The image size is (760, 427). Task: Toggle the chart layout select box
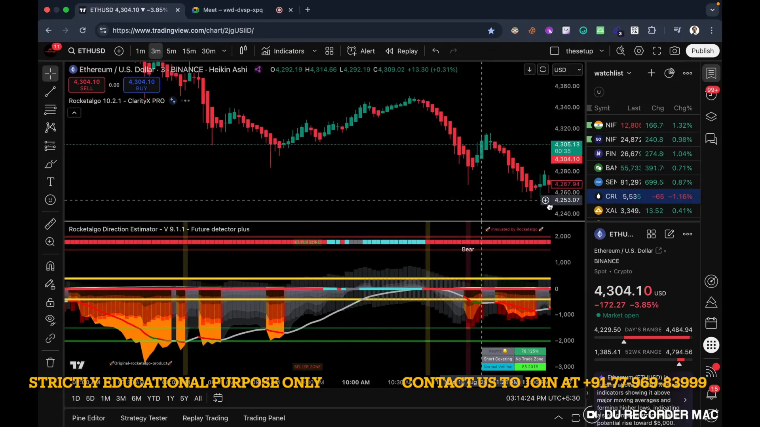coord(555,51)
